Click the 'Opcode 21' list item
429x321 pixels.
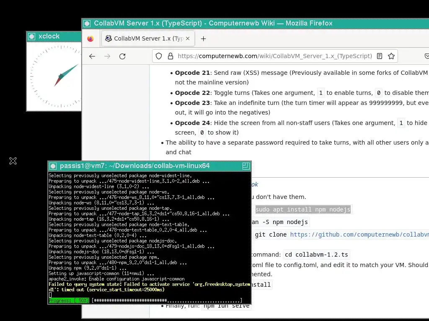click(301, 77)
